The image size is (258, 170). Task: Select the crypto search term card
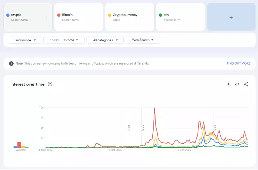pyautogui.click(x=24, y=17)
